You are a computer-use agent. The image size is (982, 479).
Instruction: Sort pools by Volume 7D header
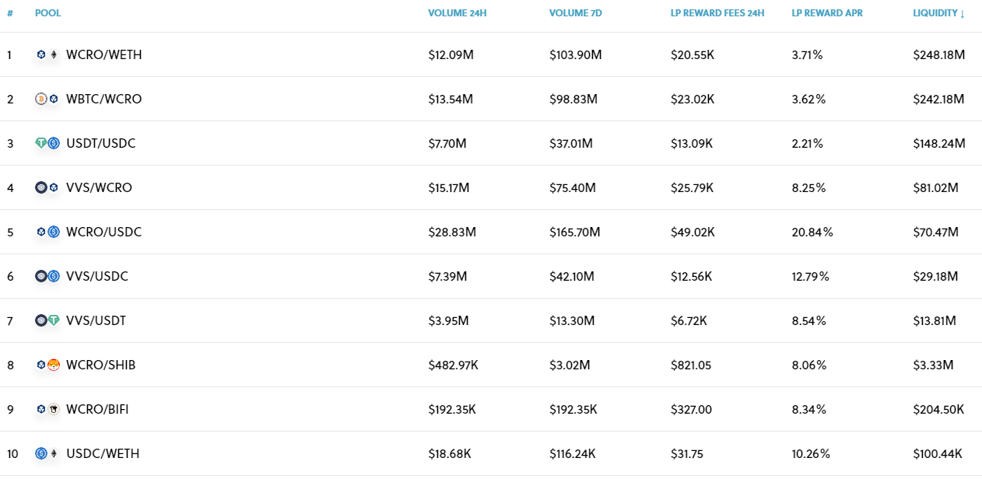click(x=577, y=13)
